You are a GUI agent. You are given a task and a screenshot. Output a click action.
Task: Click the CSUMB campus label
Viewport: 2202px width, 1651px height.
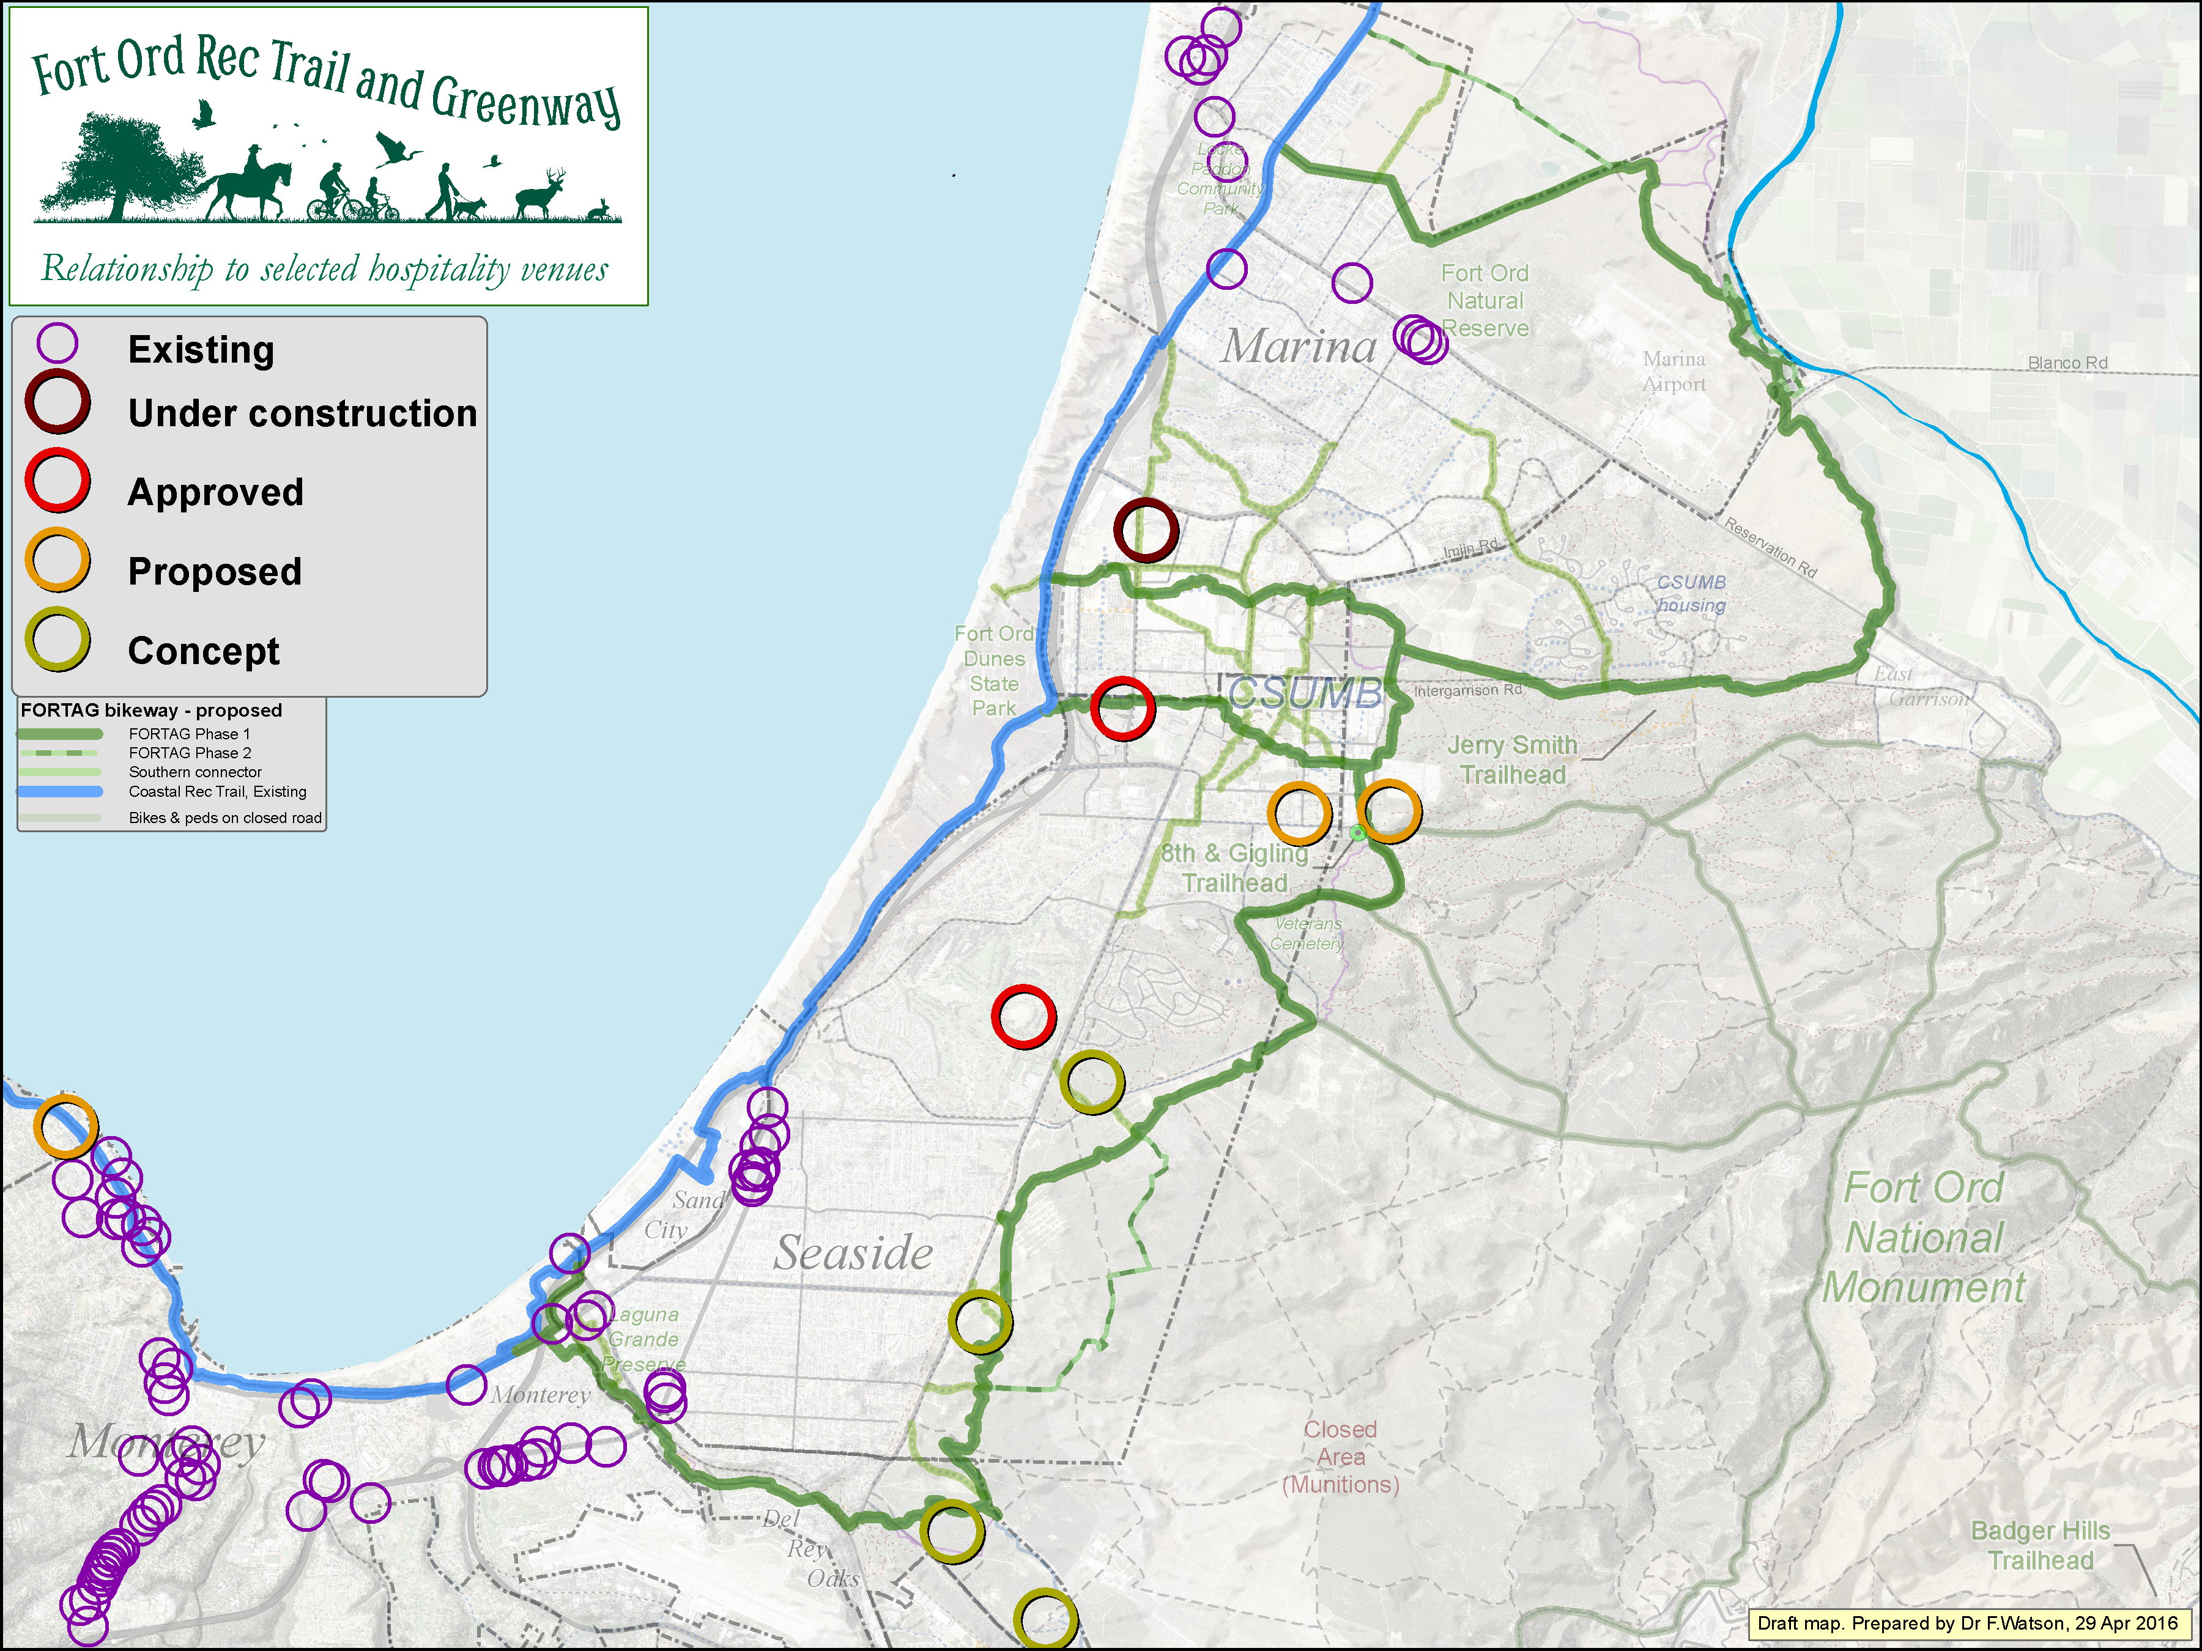tap(1305, 693)
